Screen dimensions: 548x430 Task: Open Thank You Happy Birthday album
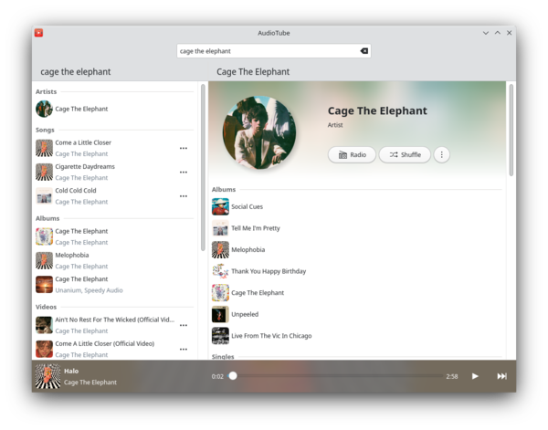point(356,271)
